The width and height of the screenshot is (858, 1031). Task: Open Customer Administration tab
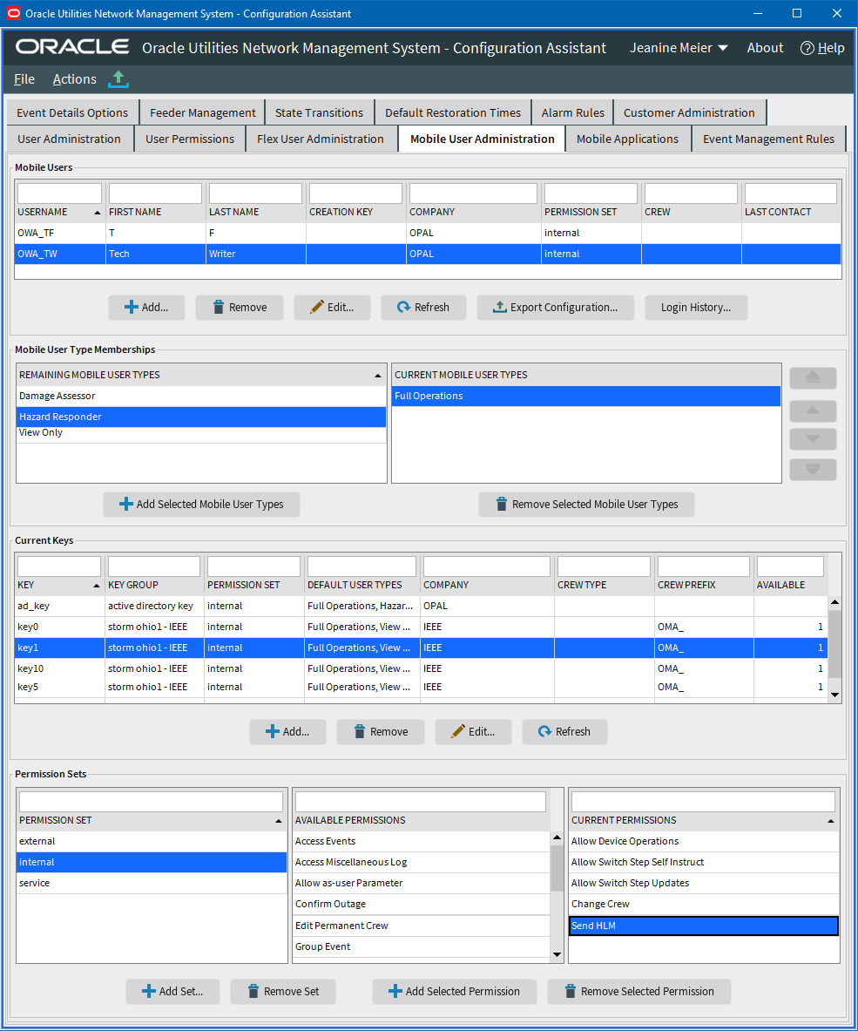[689, 112]
